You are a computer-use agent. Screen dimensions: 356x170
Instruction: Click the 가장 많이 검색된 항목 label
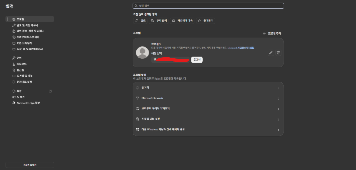[145, 14]
